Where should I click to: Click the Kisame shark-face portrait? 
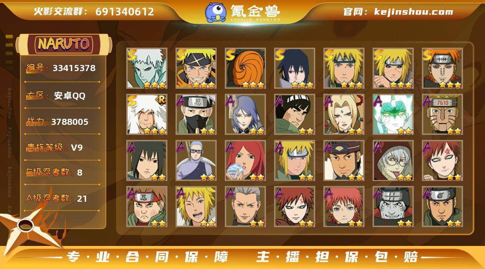click(x=393, y=206)
